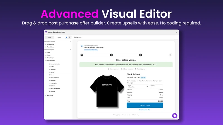
Task: Open Description settings
Action: click(x=54, y=83)
